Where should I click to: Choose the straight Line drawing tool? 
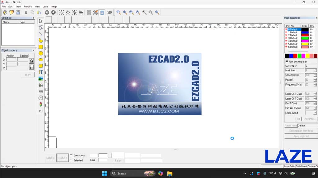pyautogui.click(x=41, y=34)
